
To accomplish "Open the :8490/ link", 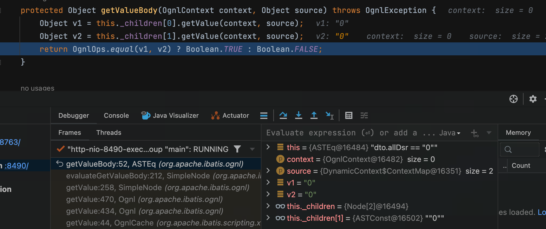I will tap(17, 166).
